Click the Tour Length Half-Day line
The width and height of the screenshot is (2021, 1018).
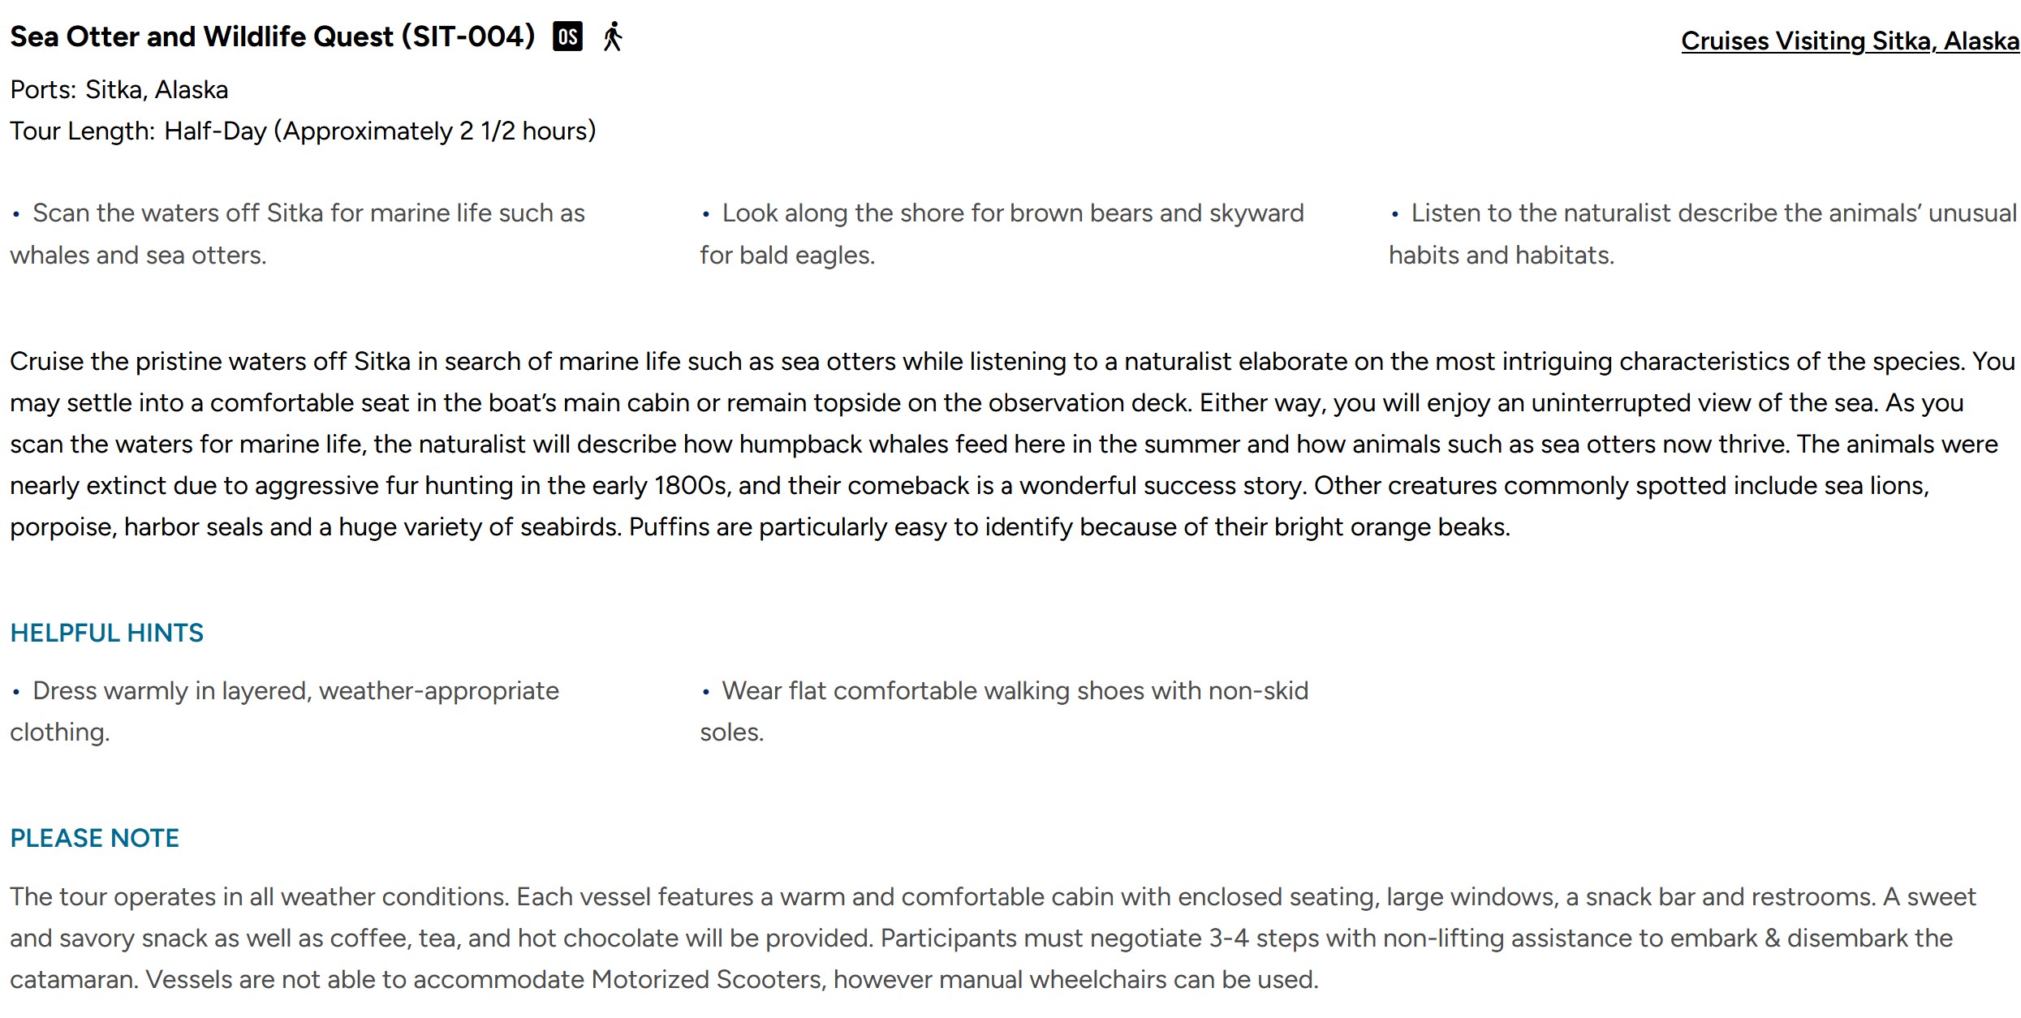pos(303,131)
